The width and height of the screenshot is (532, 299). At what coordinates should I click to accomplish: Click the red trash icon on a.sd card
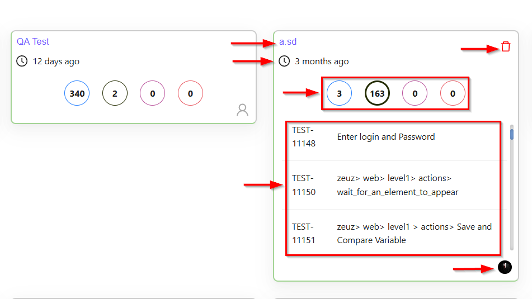[506, 46]
